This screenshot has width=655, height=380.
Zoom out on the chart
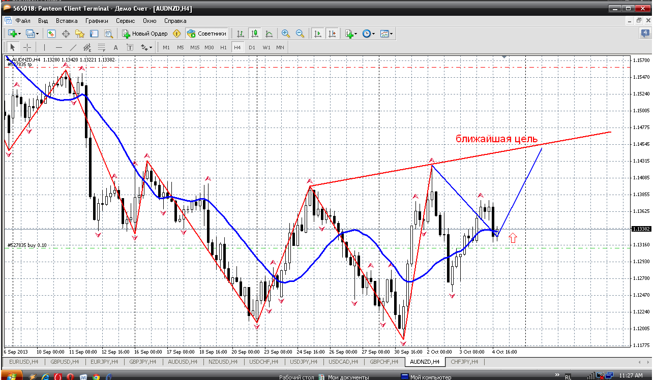coord(300,34)
